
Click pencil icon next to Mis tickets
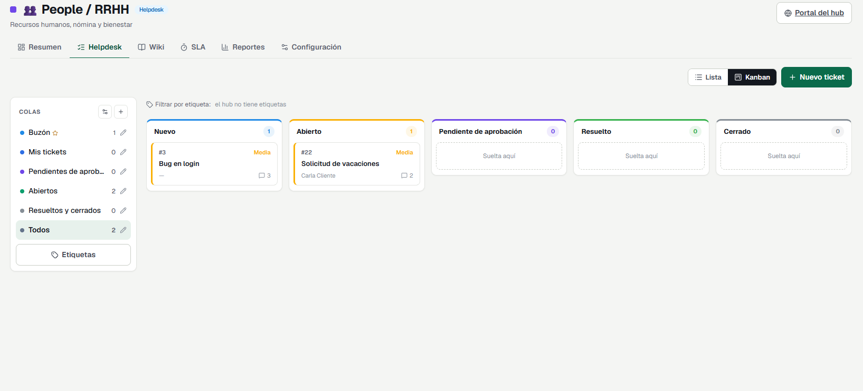coord(123,152)
